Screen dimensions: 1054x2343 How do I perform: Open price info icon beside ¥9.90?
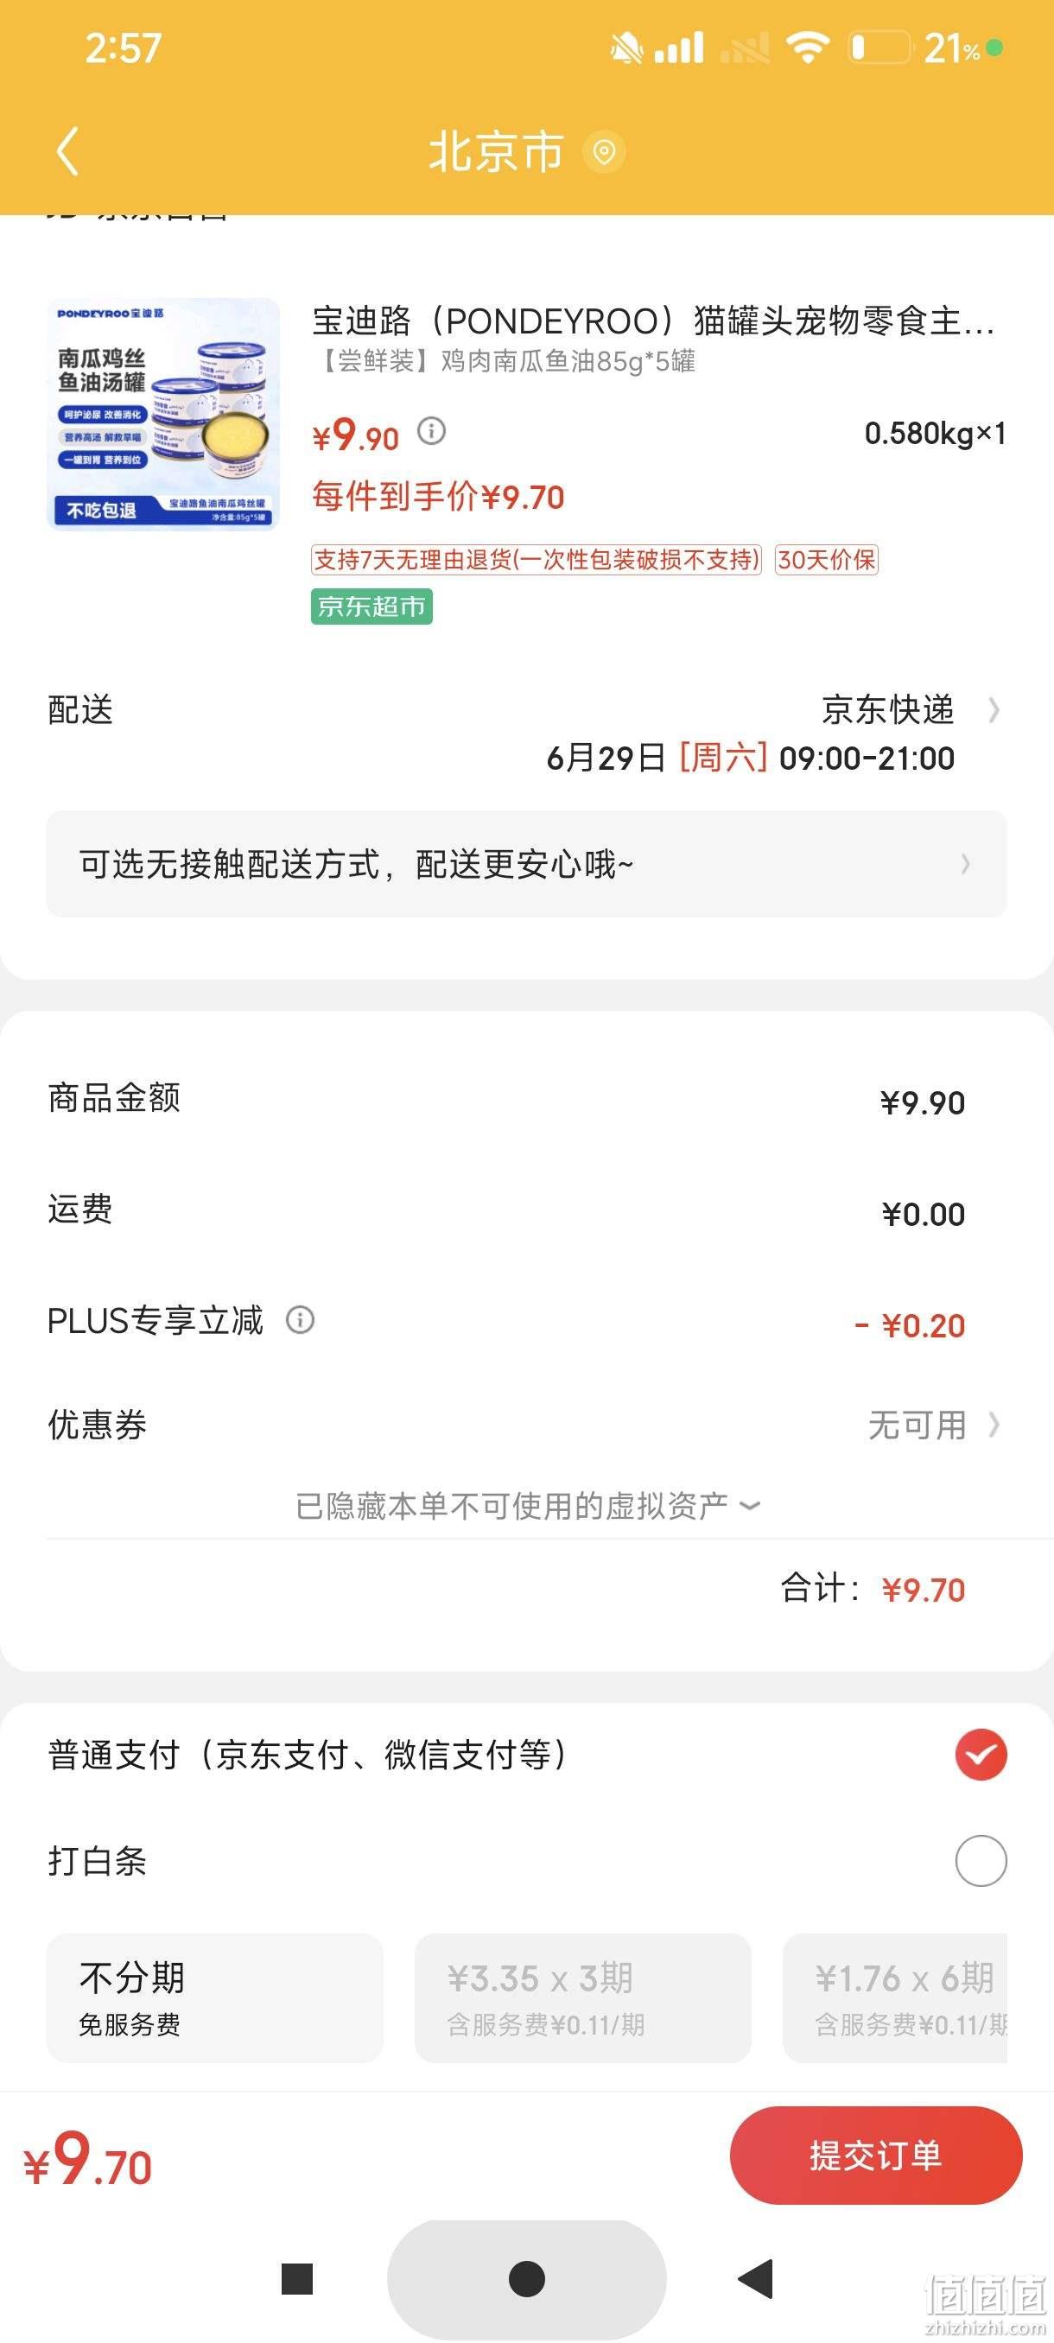coord(431,430)
